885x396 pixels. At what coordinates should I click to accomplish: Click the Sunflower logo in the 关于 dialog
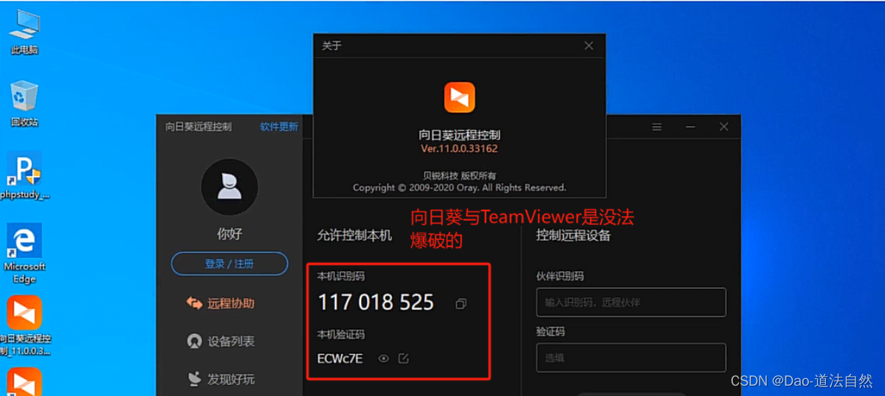[x=459, y=97]
